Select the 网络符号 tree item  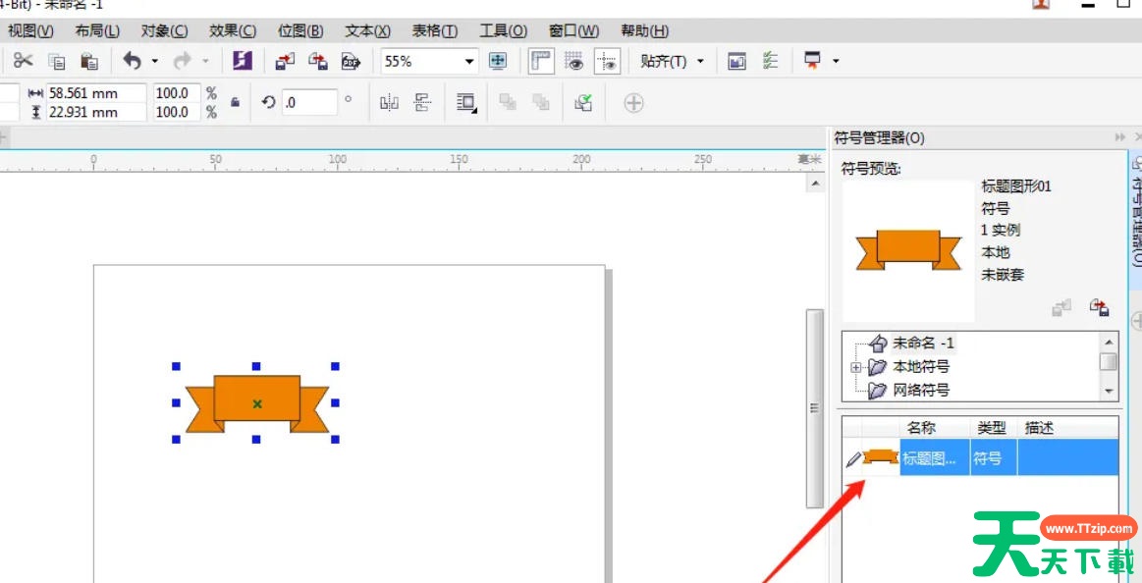920,390
